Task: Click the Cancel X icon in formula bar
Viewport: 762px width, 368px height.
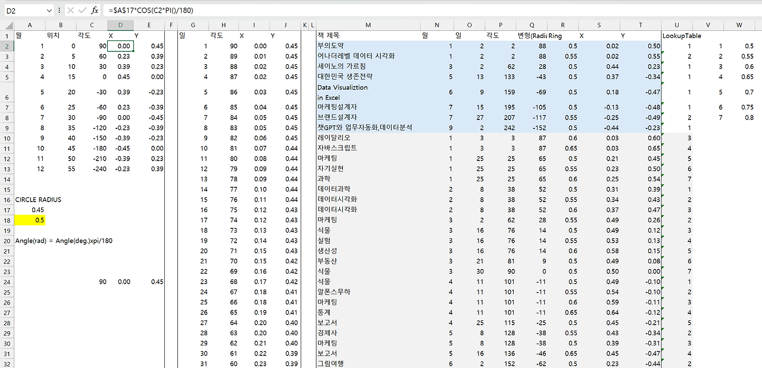Action: [70, 10]
